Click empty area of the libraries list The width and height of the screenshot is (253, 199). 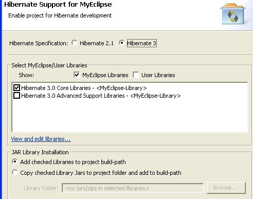pyautogui.click(x=130, y=116)
